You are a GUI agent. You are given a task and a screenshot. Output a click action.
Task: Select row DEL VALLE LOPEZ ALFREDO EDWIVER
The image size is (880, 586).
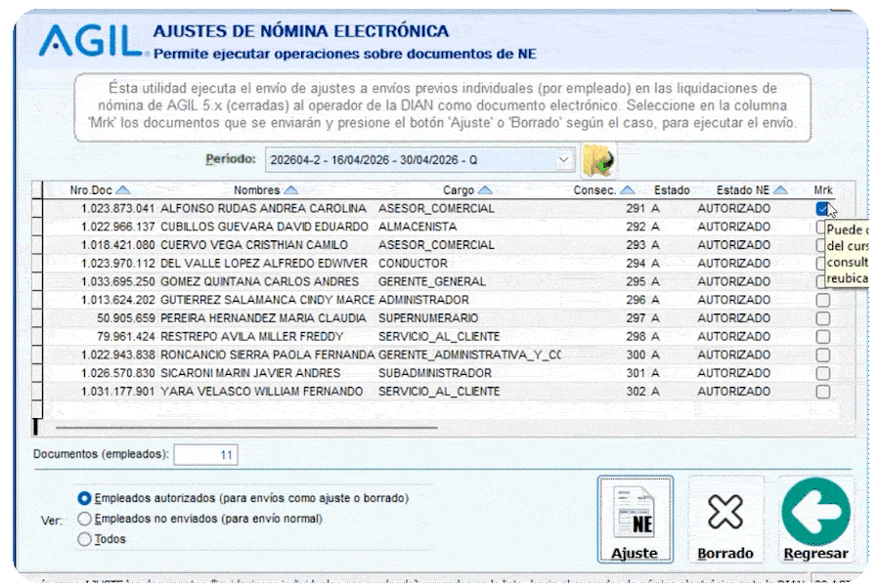tap(438, 264)
